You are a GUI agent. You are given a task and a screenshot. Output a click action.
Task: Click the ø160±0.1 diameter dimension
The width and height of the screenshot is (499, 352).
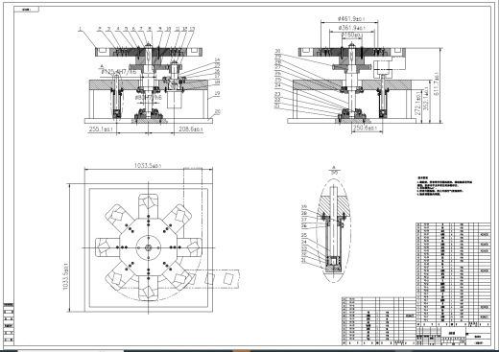[352, 35]
